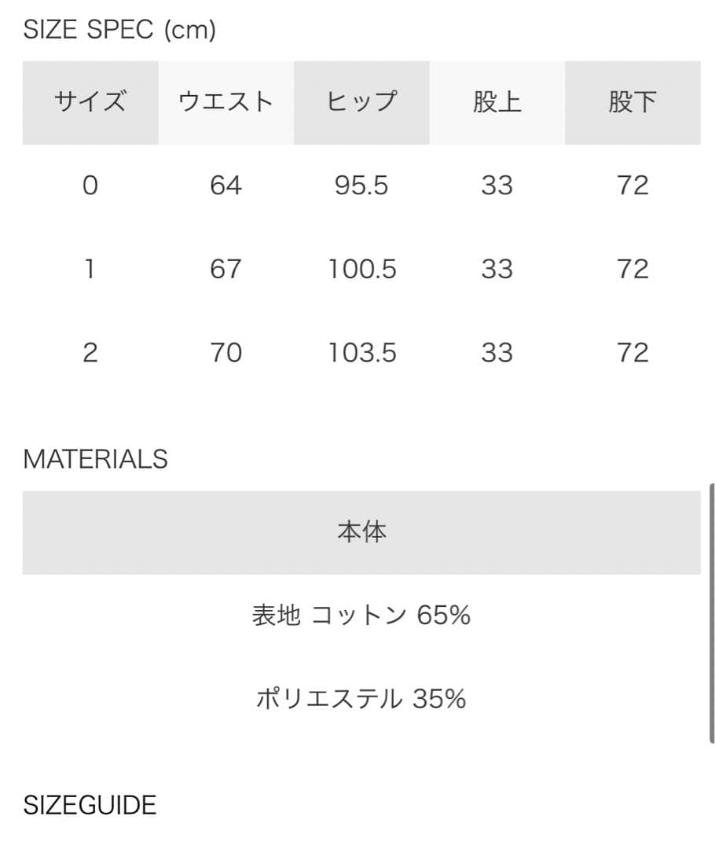715x849 pixels.
Task: Select waist value 64
Action: click(x=226, y=186)
